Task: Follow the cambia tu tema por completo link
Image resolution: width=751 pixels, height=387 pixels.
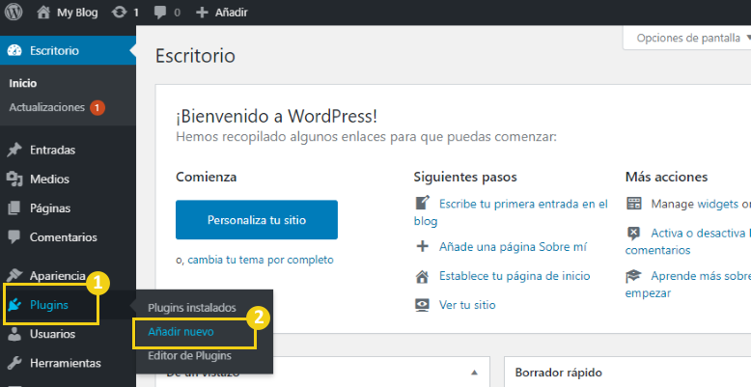Action: pyautogui.click(x=261, y=260)
